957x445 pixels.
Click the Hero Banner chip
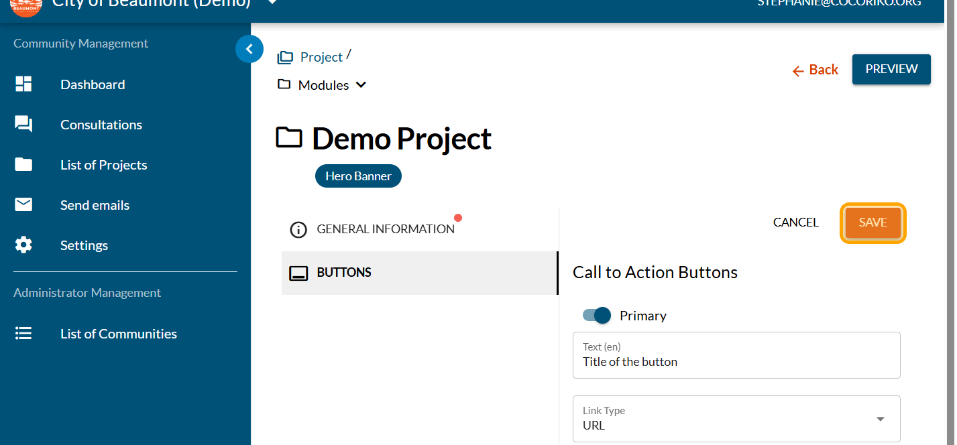pos(358,176)
